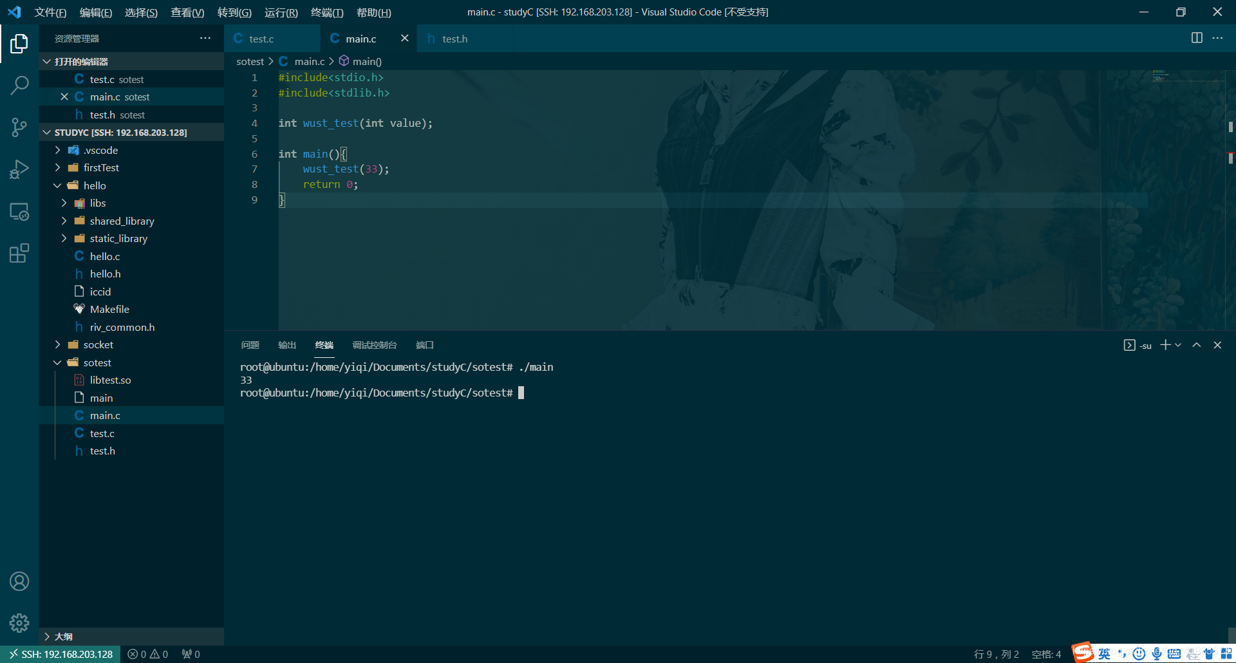Open the Terminal menu
The image size is (1236, 663).
point(327,12)
